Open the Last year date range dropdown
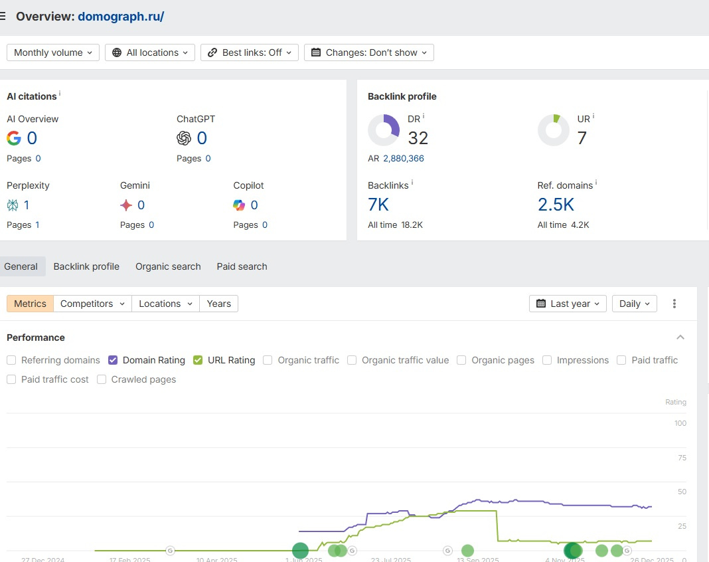This screenshot has height=562, width=709. (568, 304)
